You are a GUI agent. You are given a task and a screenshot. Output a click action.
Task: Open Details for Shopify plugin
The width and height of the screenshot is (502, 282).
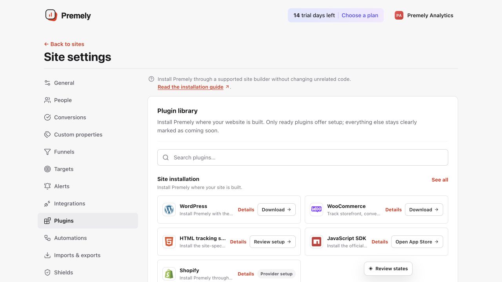click(246, 274)
